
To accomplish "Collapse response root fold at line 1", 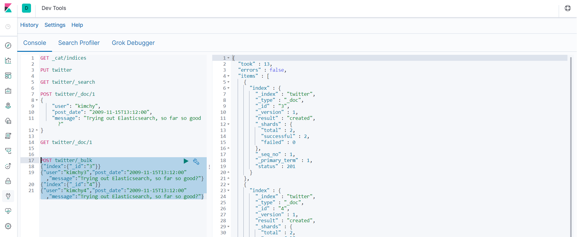I will point(228,58).
